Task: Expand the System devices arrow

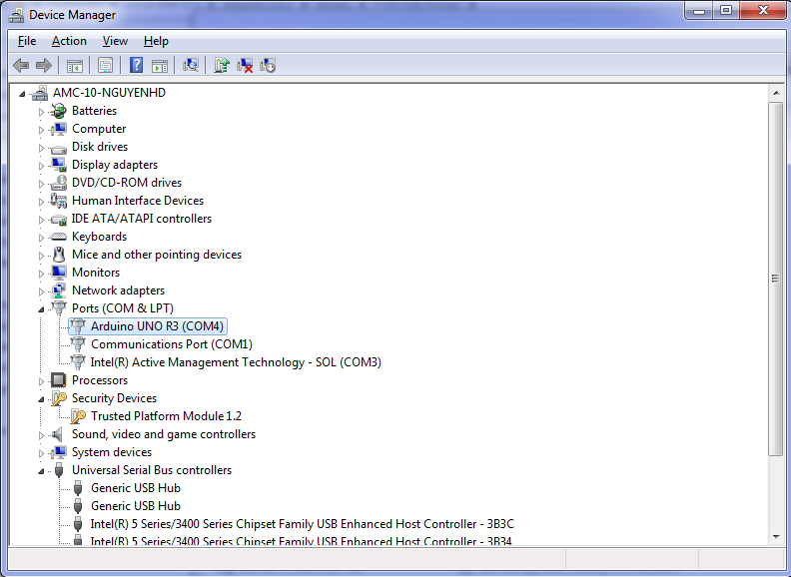Action: tap(41, 453)
